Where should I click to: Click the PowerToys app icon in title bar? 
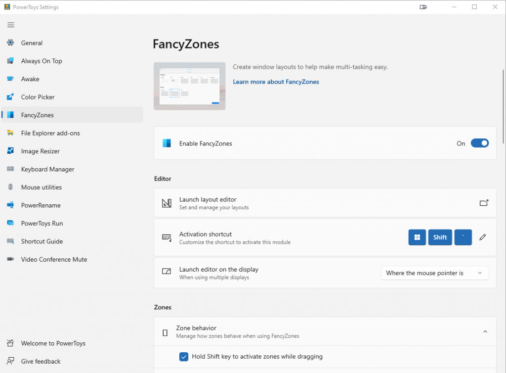(7, 7)
